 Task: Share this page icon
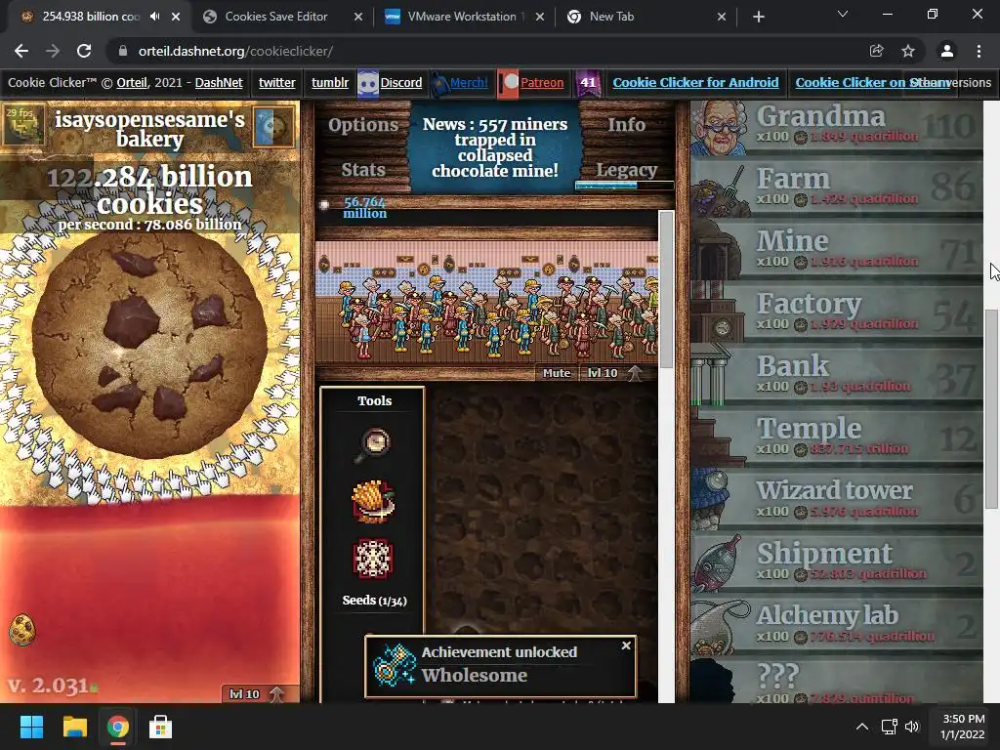coord(876,51)
